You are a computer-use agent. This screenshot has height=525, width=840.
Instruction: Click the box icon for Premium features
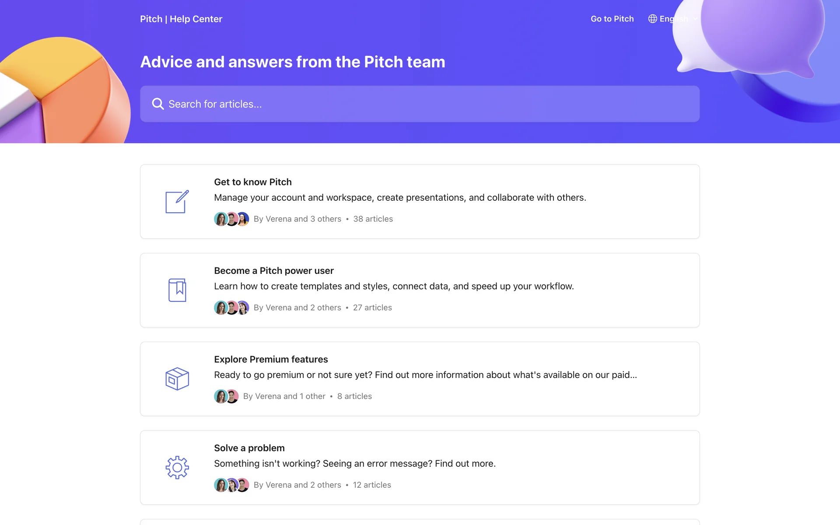click(177, 379)
